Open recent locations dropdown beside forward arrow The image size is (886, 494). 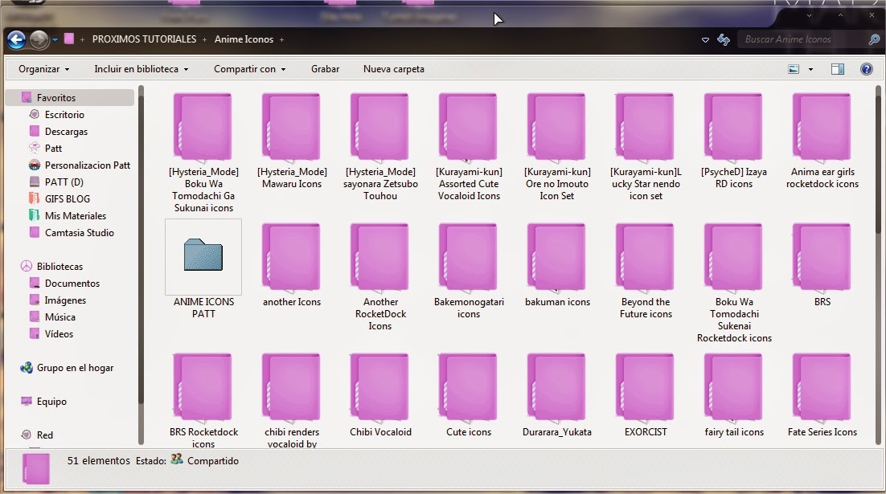coord(55,40)
